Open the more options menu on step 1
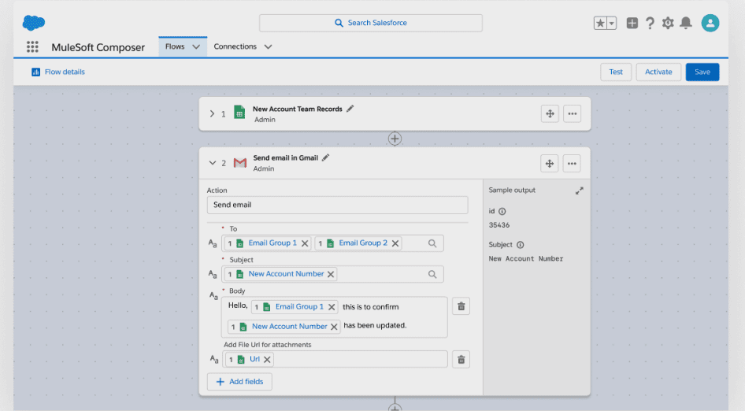Viewport: 745px width, 411px height. 572,113
